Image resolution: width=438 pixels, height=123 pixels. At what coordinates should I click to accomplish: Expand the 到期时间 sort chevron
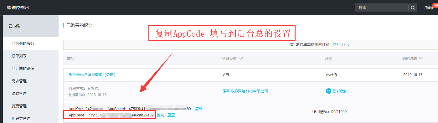point(421,59)
